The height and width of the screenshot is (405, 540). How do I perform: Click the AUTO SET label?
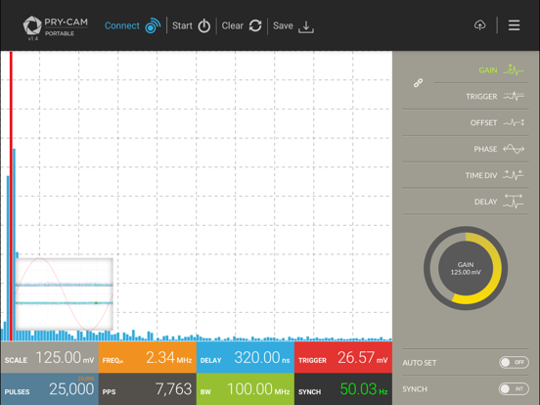coord(419,363)
